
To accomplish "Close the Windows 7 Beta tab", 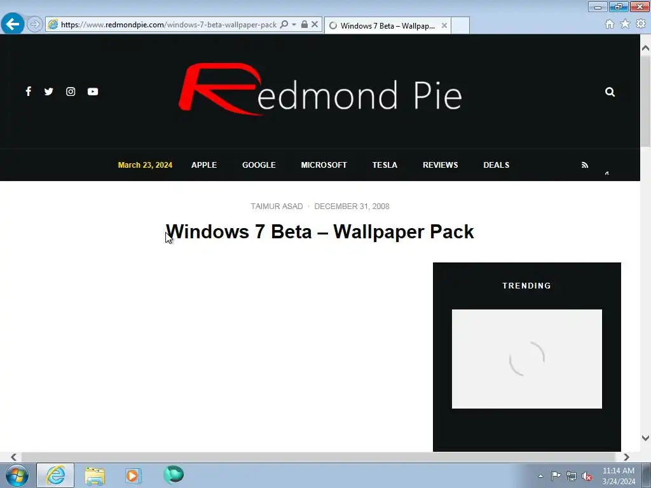I will (x=444, y=25).
